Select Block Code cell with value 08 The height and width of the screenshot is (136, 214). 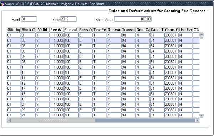pos(28,62)
